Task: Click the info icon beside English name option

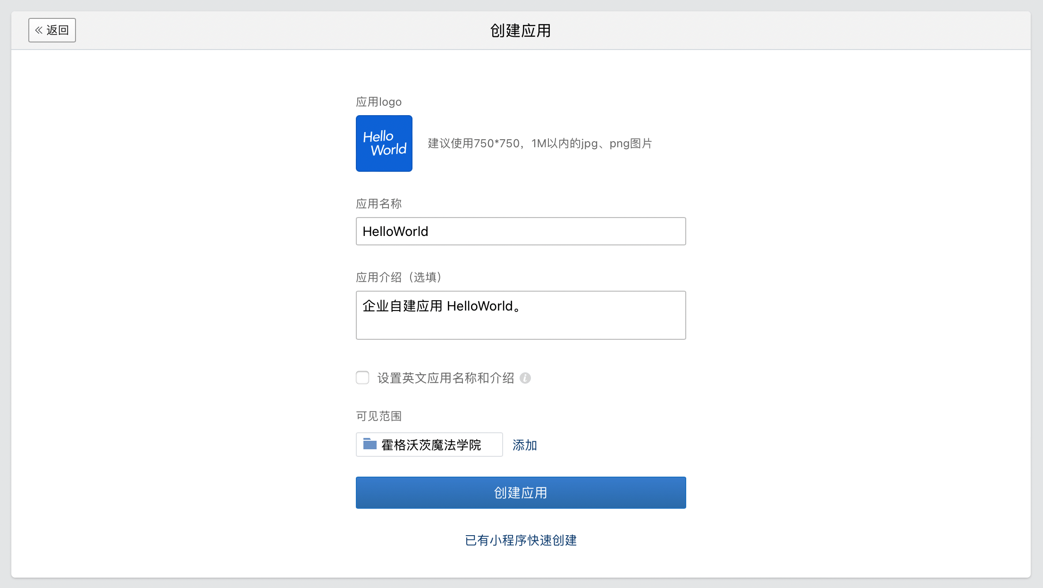Action: coord(525,378)
